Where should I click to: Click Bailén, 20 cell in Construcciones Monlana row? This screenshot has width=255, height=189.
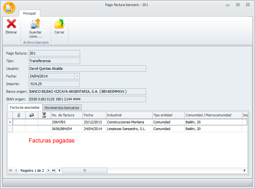tap(213, 122)
